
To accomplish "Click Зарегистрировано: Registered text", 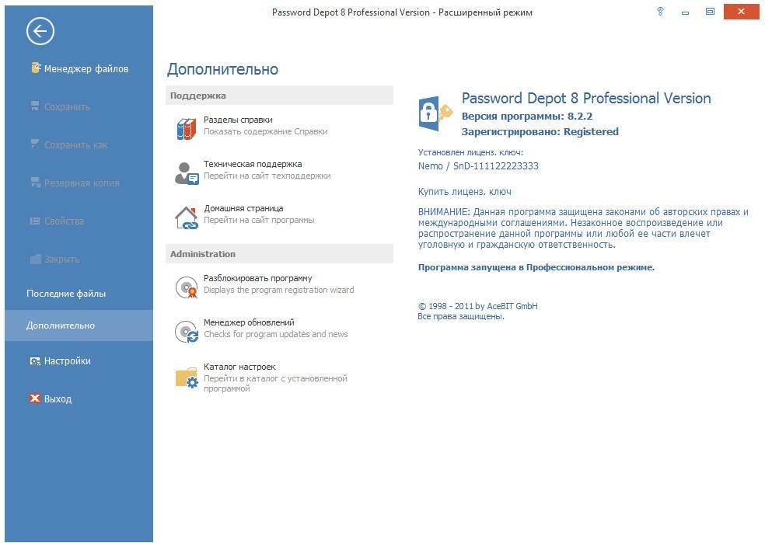I will 540,131.
